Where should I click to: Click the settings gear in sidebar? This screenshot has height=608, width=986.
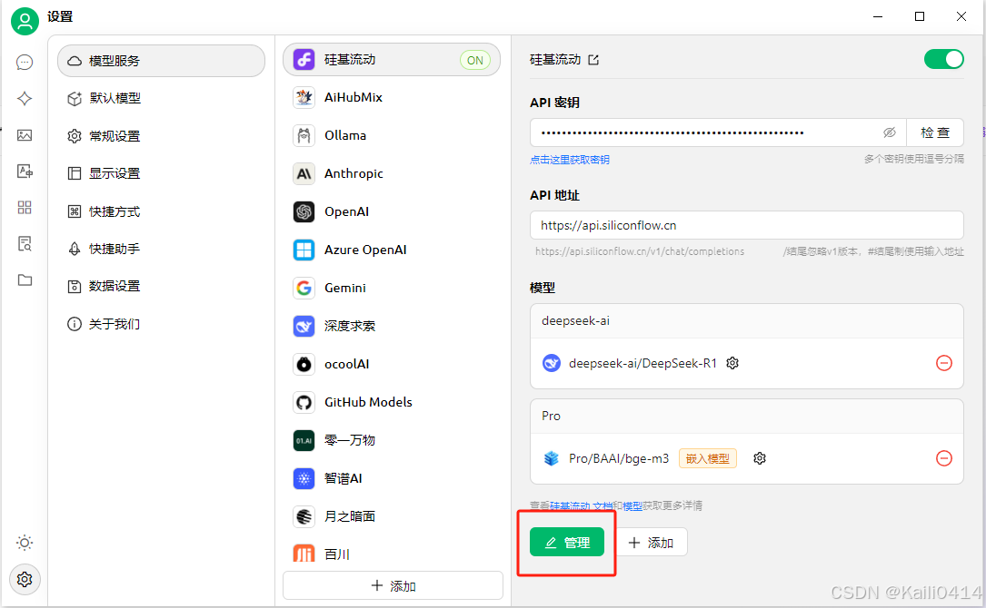(x=25, y=579)
